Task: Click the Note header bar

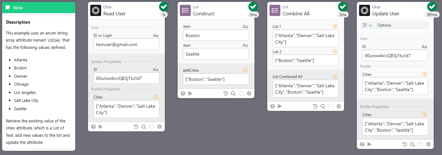Action: pos(39,7)
